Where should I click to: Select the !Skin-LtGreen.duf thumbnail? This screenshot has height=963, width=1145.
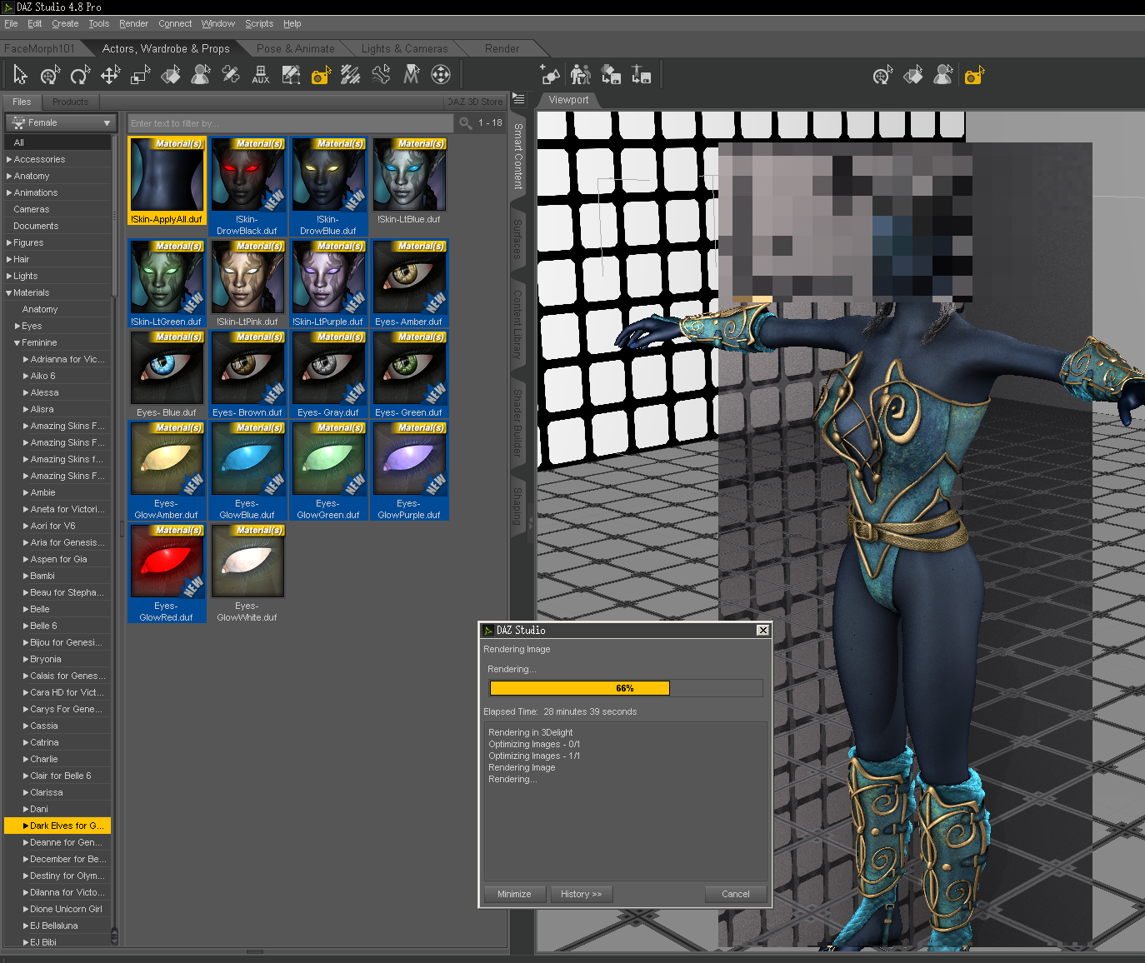[x=167, y=283]
